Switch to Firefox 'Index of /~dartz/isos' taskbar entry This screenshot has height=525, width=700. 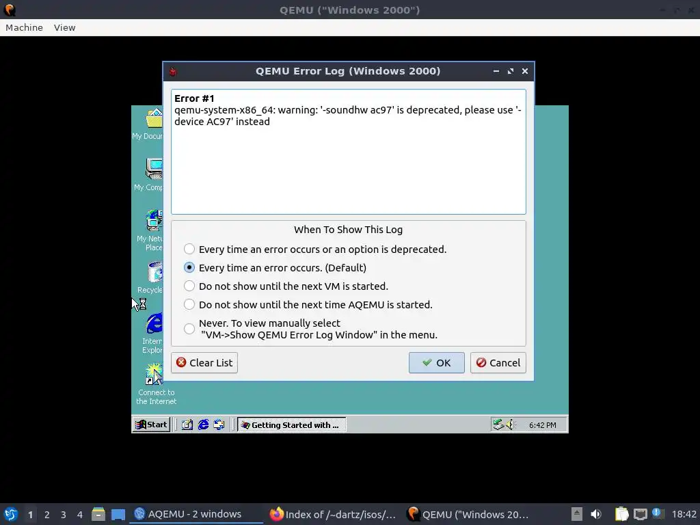pos(333,514)
